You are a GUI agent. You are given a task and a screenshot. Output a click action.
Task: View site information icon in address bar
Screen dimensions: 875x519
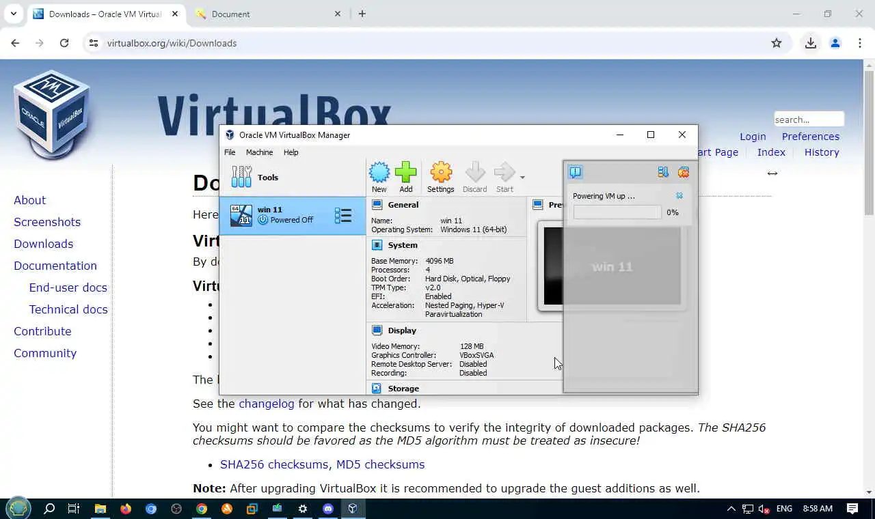94,43
